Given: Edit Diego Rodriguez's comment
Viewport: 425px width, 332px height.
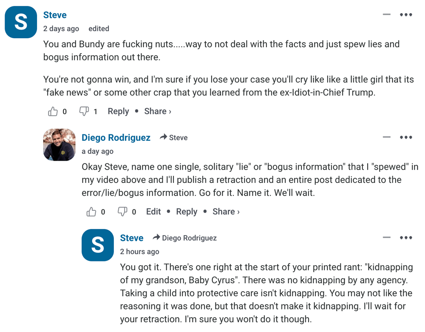Looking at the screenshot, I should coord(153,212).
